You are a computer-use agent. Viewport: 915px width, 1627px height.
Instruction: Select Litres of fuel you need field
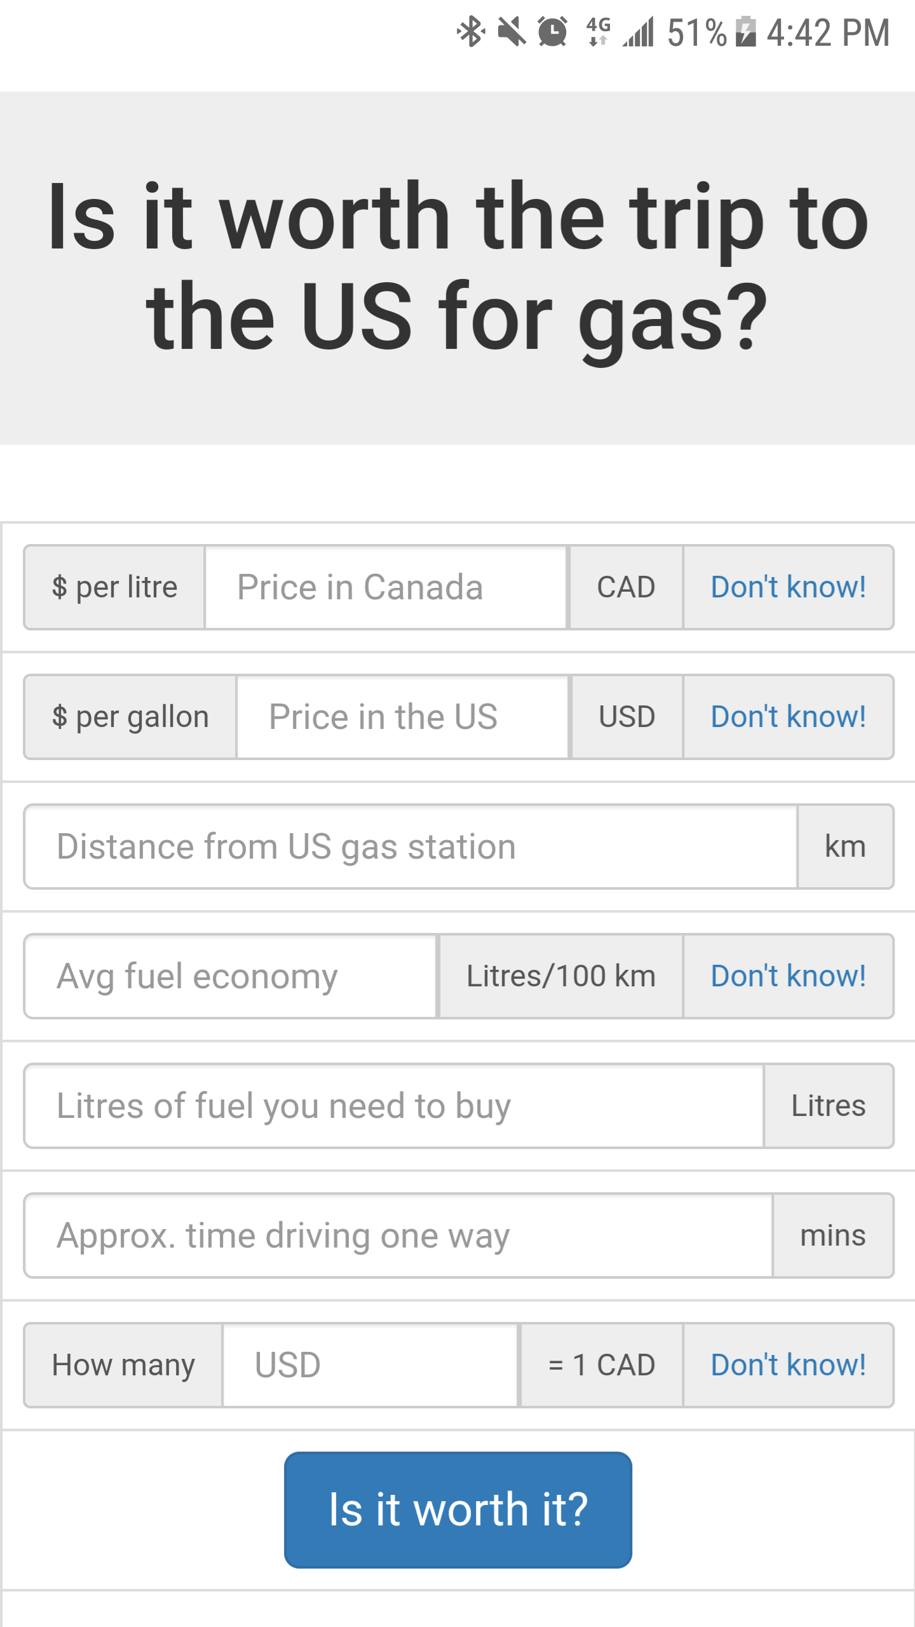(x=394, y=1106)
